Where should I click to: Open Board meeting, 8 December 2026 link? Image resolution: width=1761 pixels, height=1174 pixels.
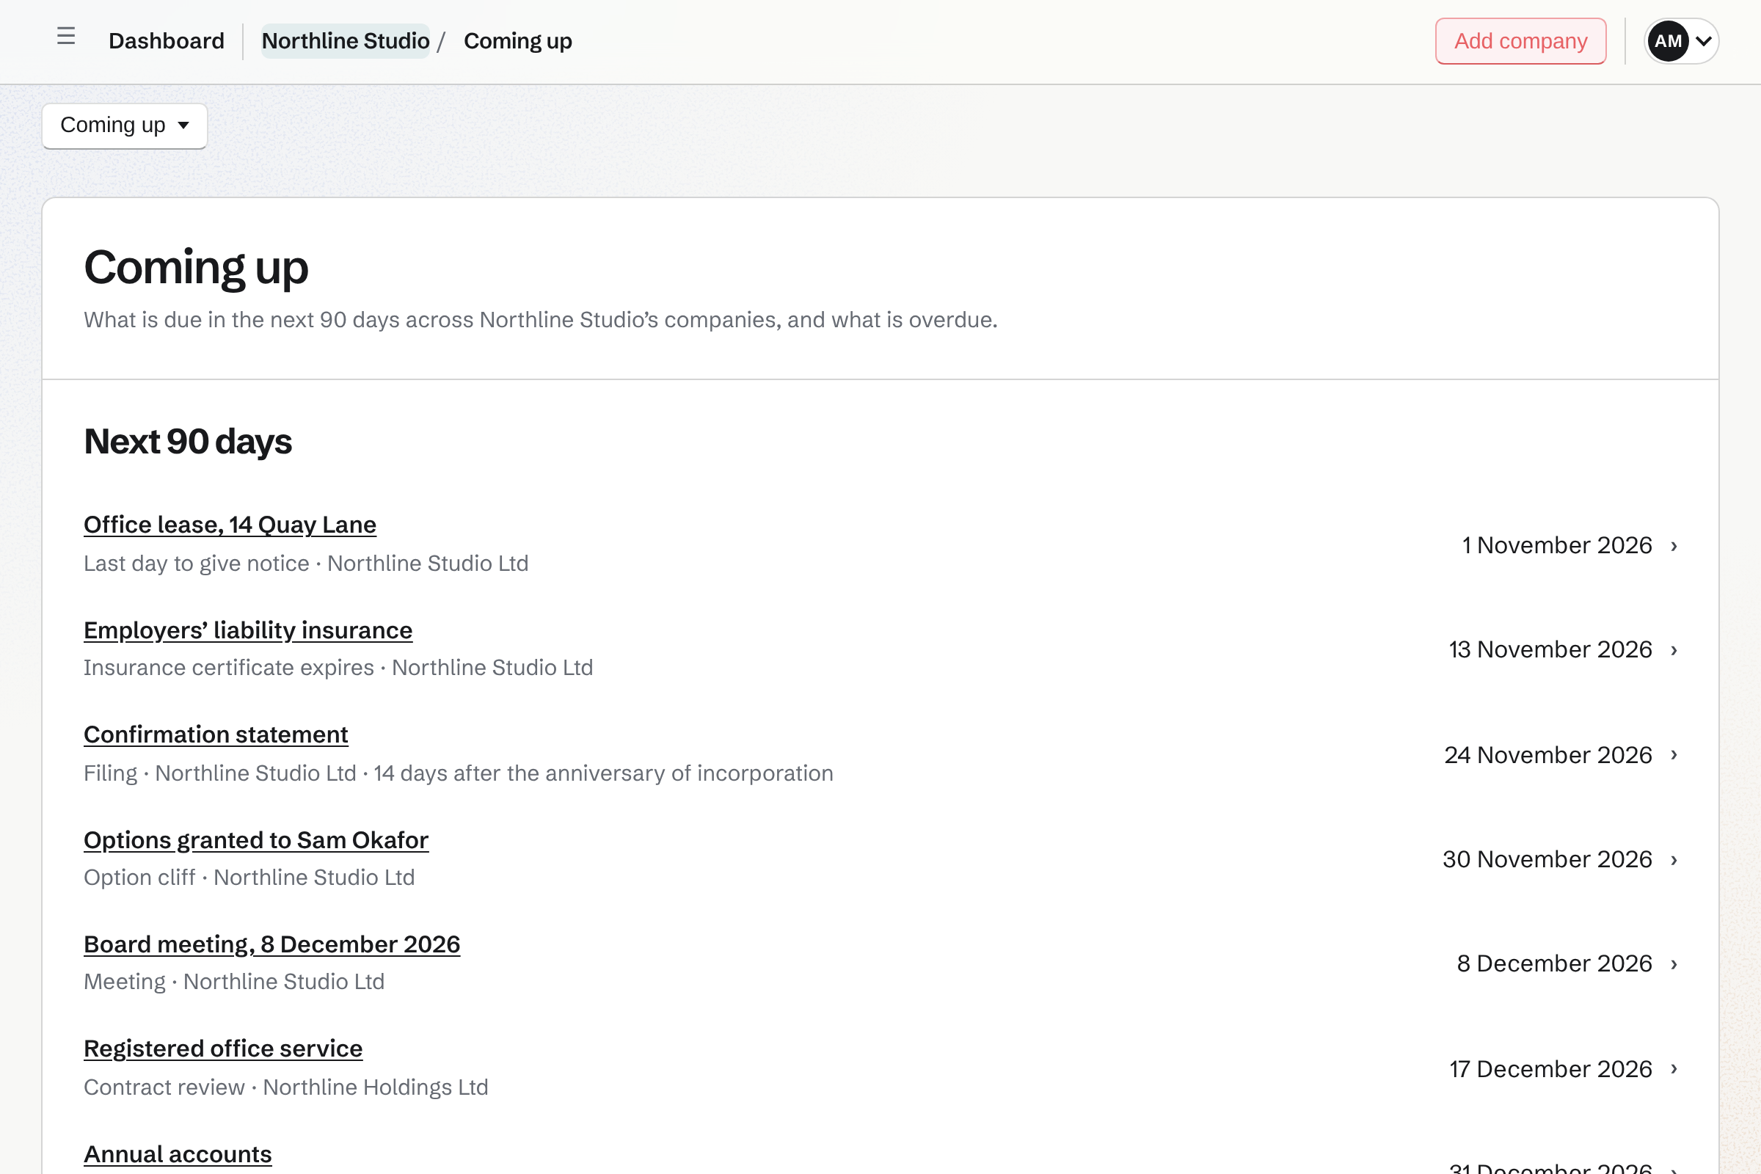pos(271,944)
